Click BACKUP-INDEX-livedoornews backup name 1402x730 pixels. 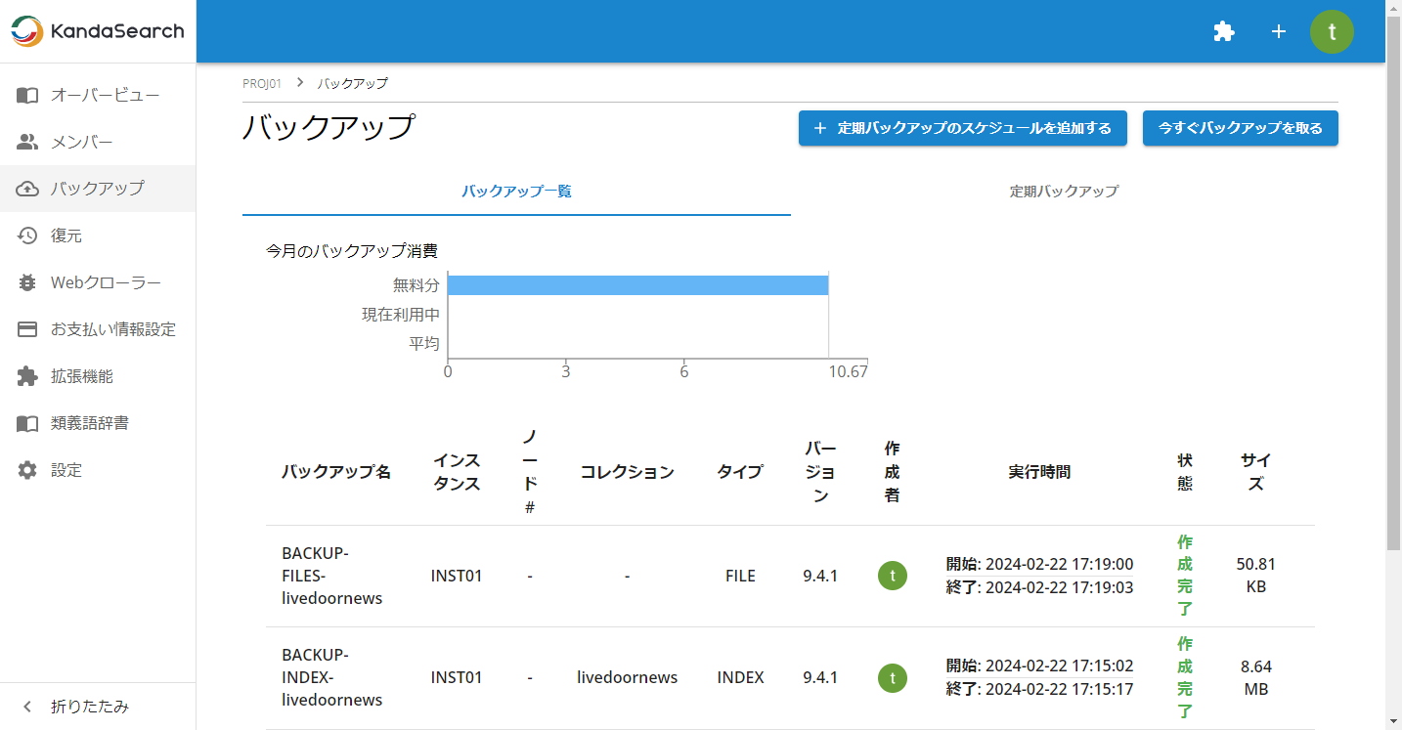tap(331, 677)
